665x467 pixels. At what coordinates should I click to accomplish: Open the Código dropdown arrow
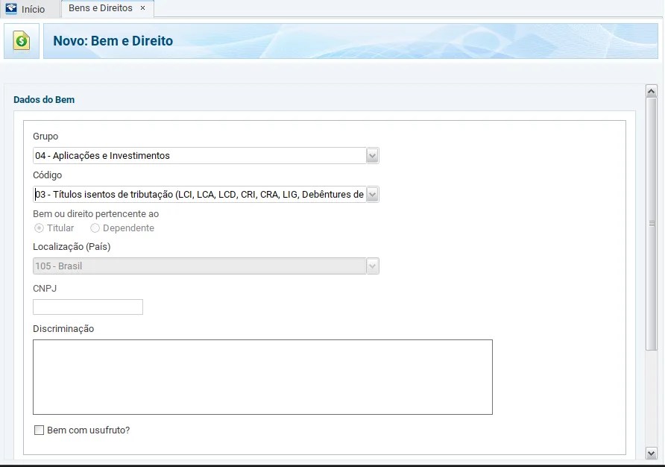(373, 195)
